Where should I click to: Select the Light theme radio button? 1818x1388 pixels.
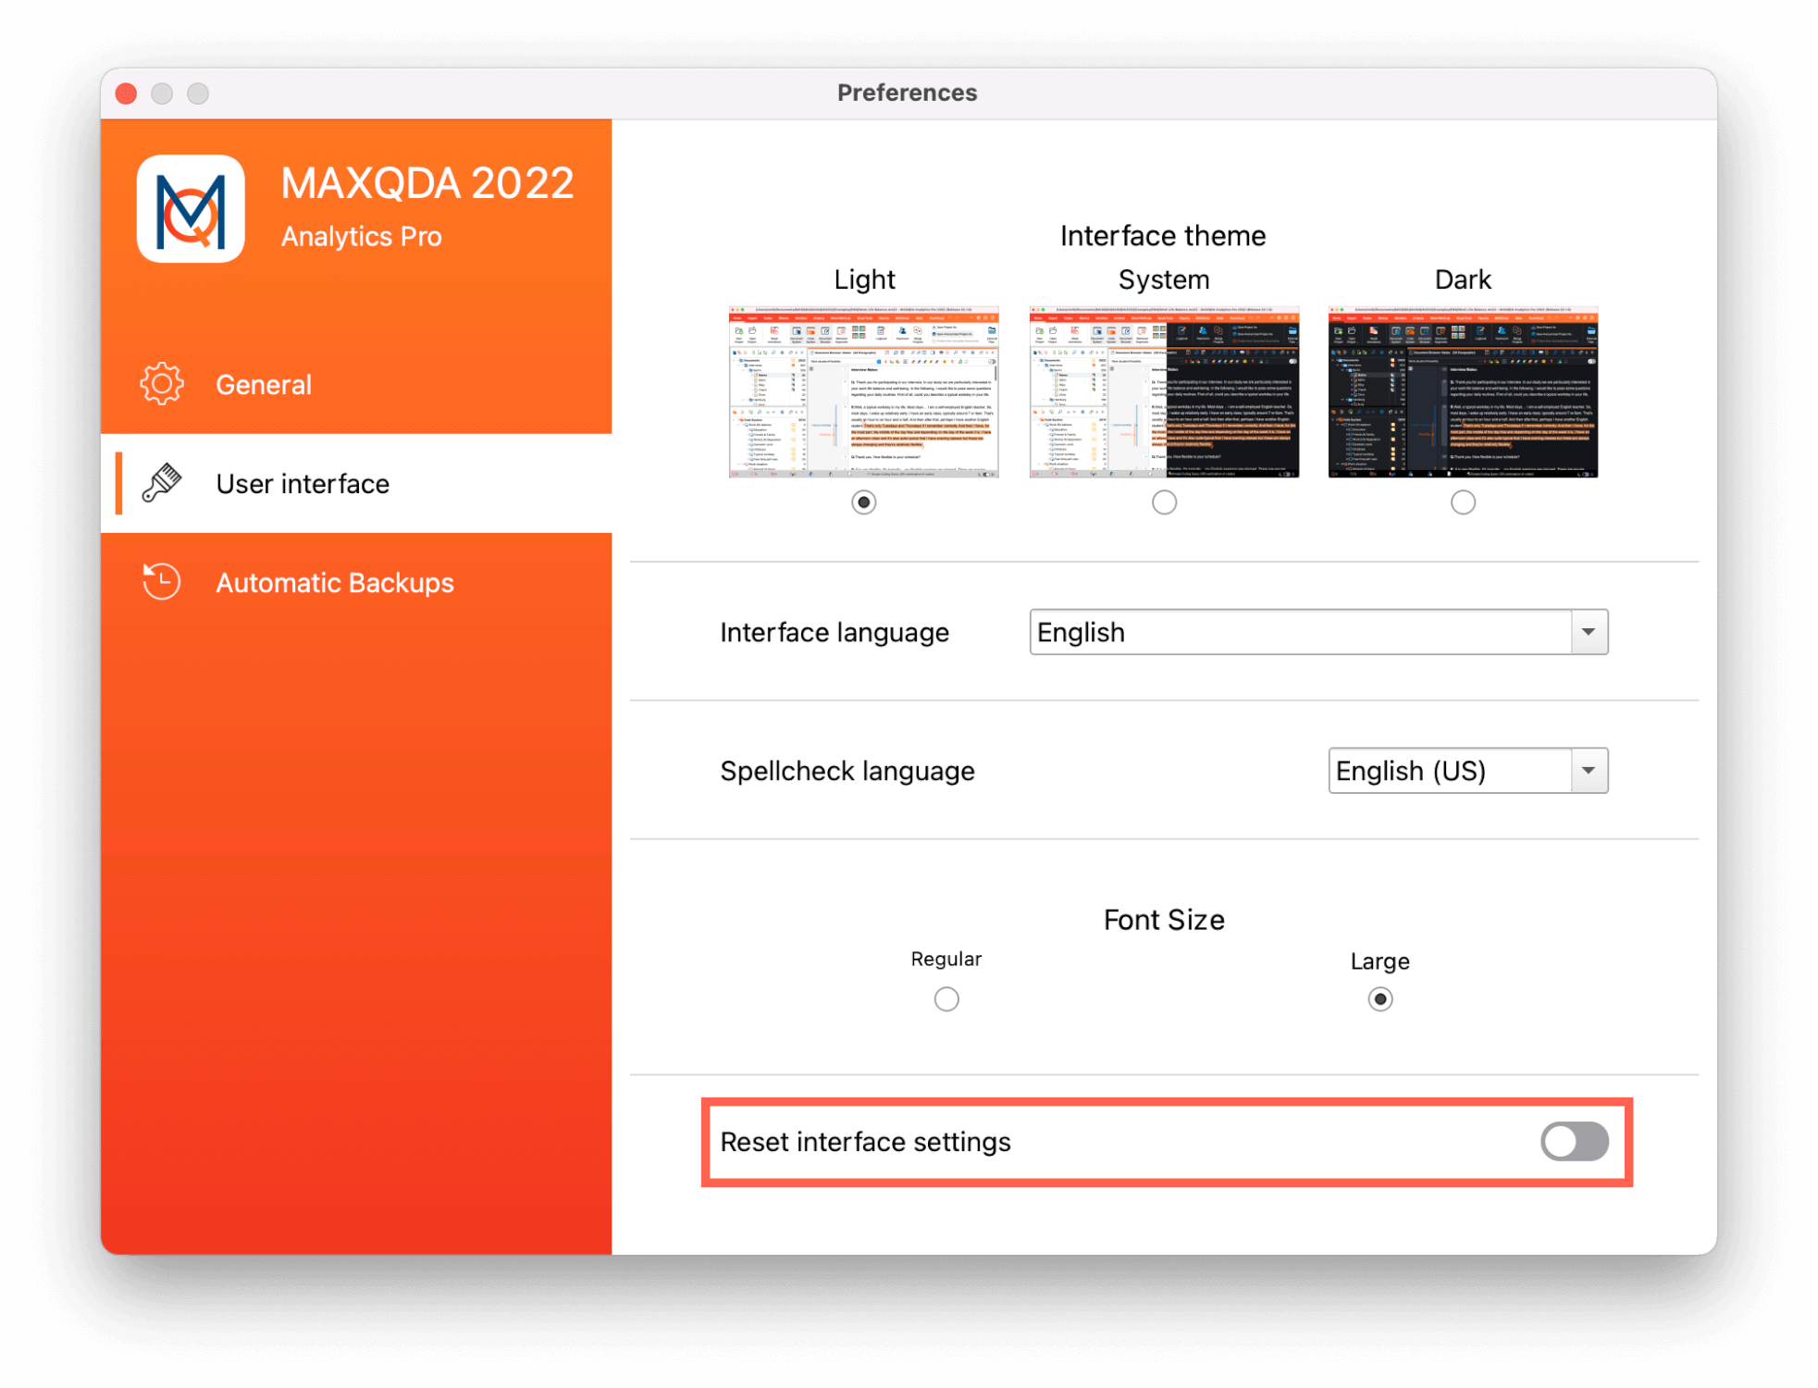[x=864, y=502]
